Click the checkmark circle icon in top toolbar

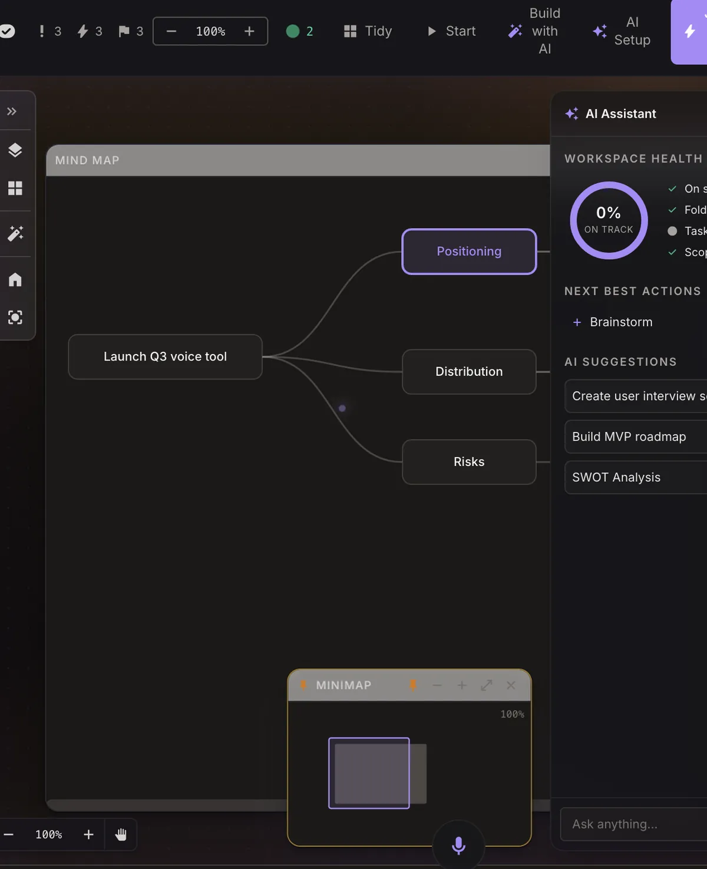pos(6,31)
